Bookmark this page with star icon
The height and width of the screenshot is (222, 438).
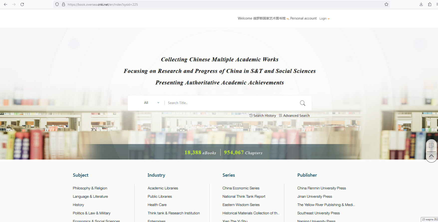pyautogui.click(x=386, y=4)
